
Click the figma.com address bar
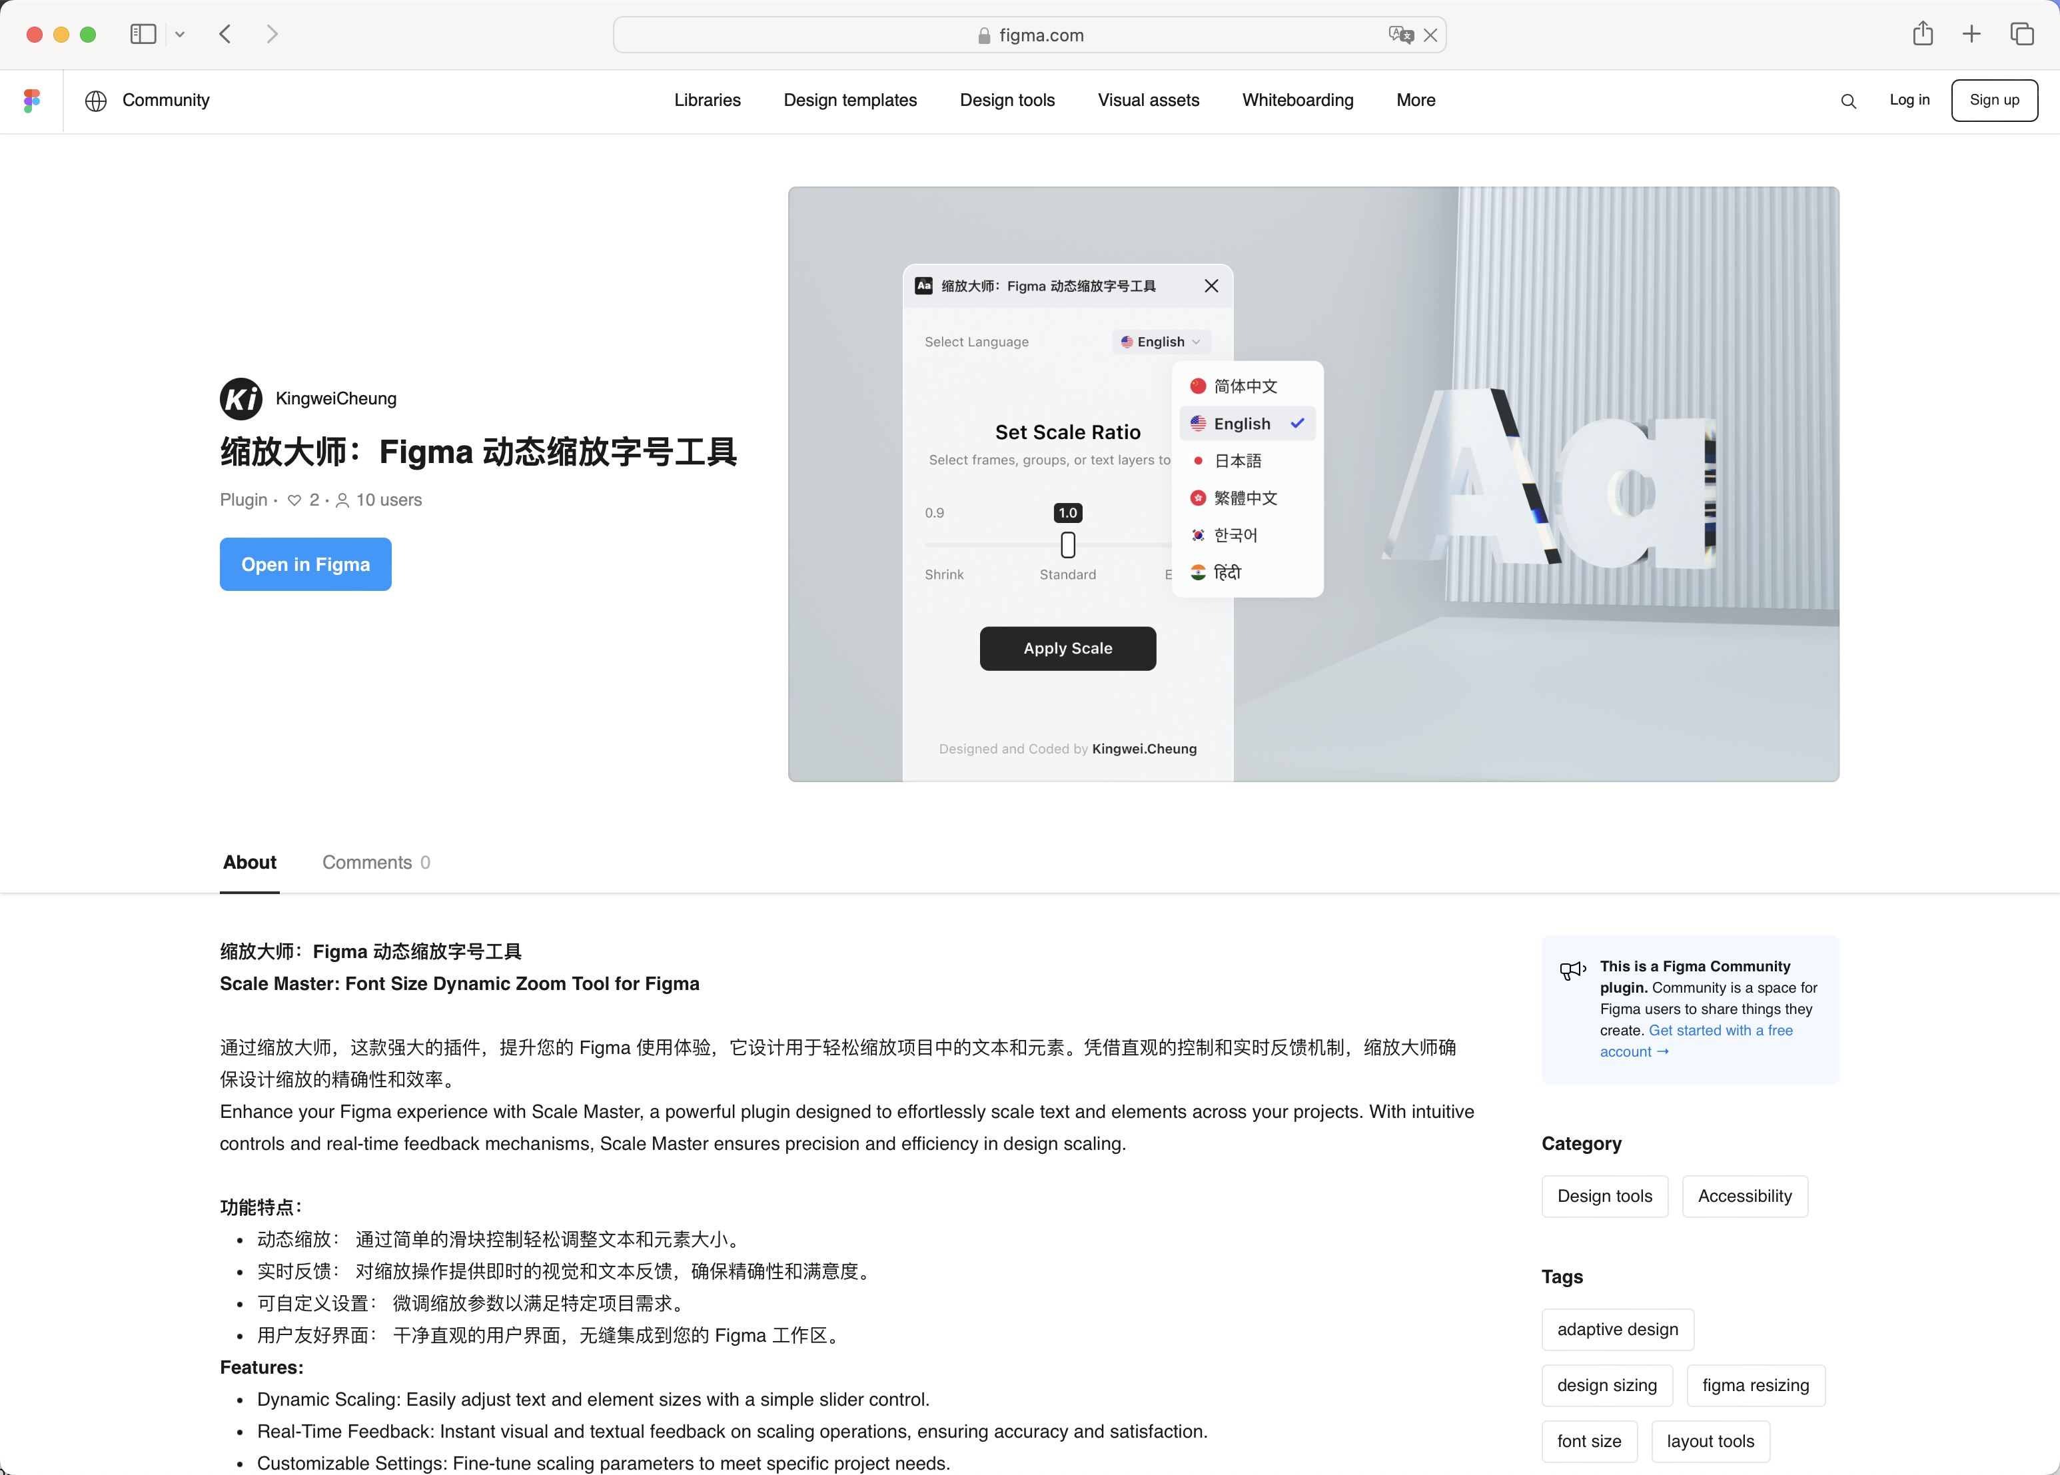tap(1029, 35)
